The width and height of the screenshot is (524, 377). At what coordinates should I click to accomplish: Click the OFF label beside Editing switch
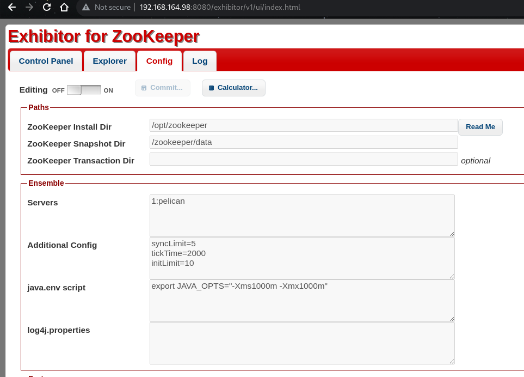pos(58,90)
